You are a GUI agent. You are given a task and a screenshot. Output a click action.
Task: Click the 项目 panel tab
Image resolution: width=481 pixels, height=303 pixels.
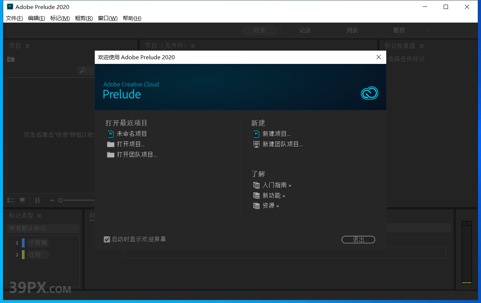15,46
